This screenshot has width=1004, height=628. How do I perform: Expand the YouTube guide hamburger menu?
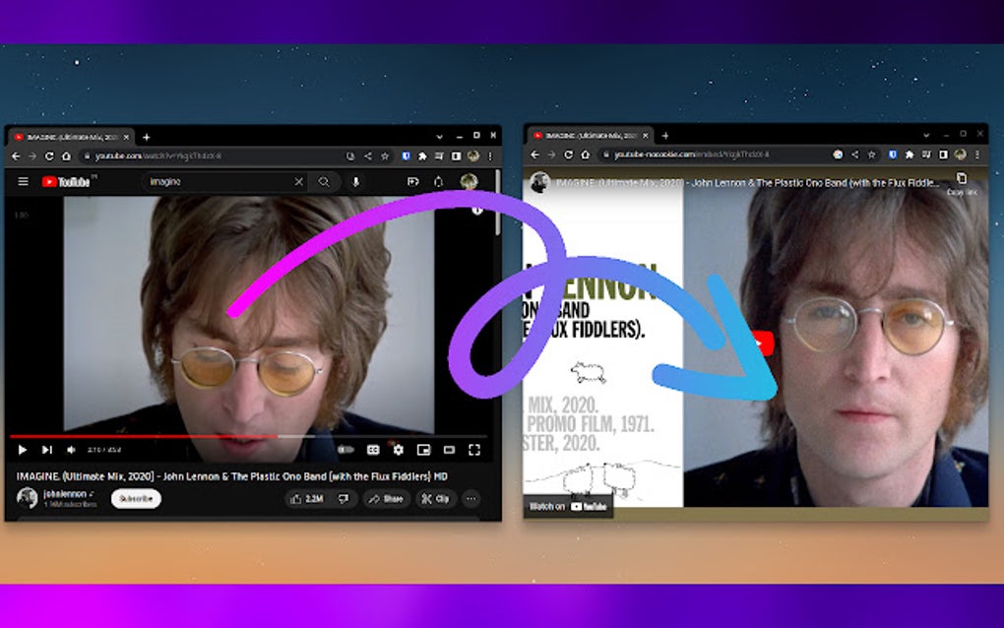click(22, 181)
